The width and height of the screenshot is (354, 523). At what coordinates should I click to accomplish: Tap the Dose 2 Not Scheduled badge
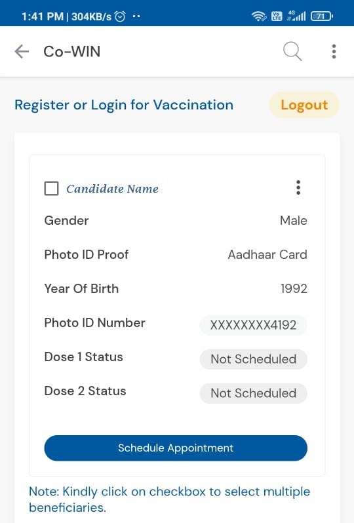click(253, 393)
